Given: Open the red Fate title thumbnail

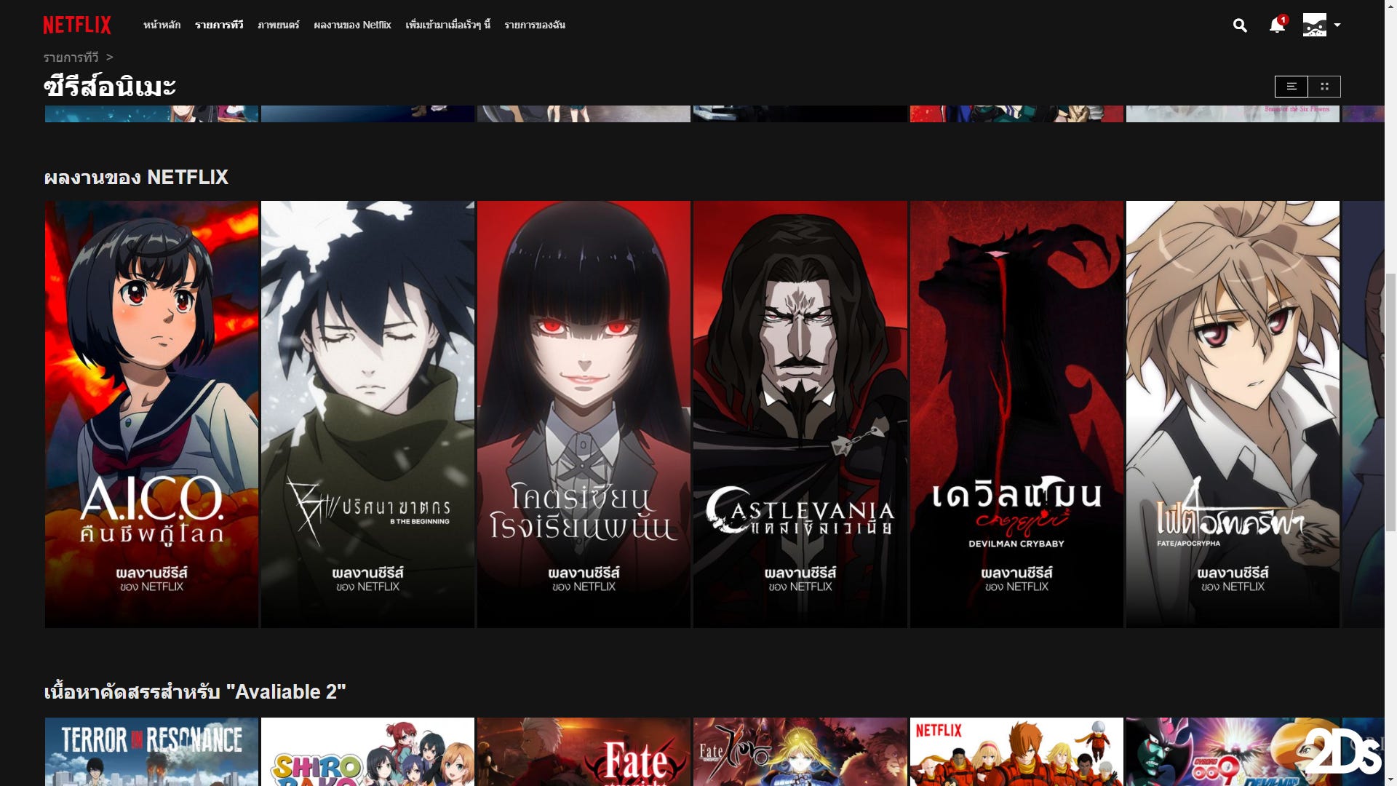Looking at the screenshot, I should click(584, 752).
